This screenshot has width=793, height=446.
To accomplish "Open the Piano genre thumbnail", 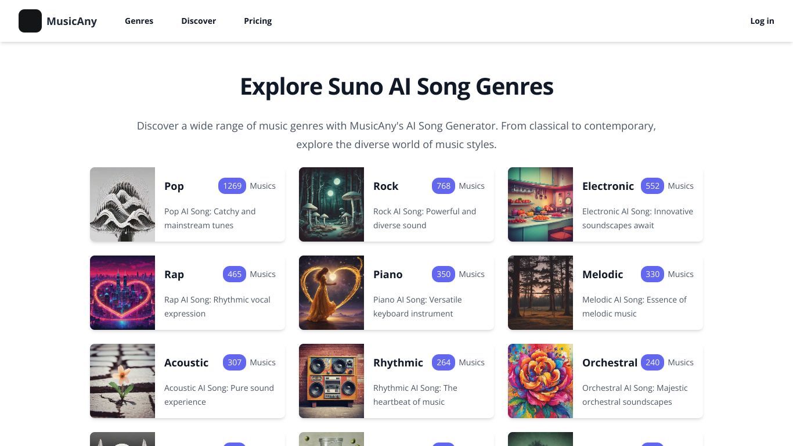I will click(x=331, y=293).
